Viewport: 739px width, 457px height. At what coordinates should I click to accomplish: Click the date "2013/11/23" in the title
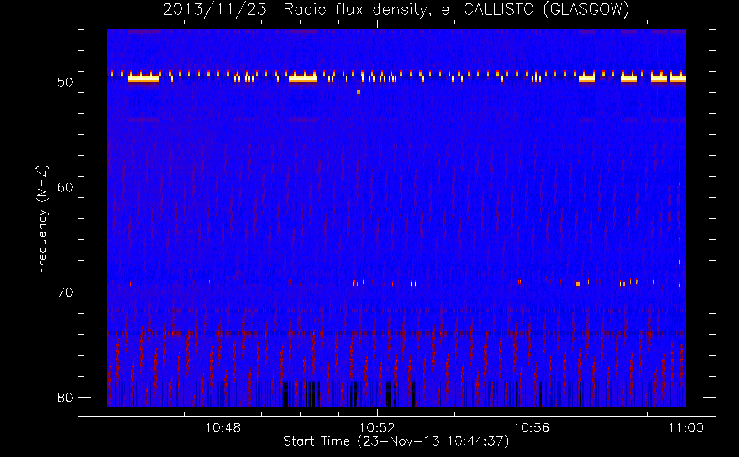215,9
